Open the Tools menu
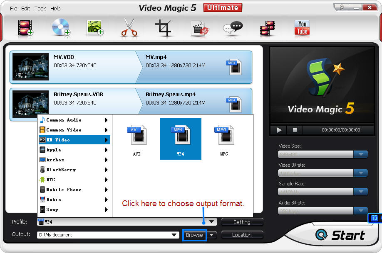 click(x=40, y=8)
